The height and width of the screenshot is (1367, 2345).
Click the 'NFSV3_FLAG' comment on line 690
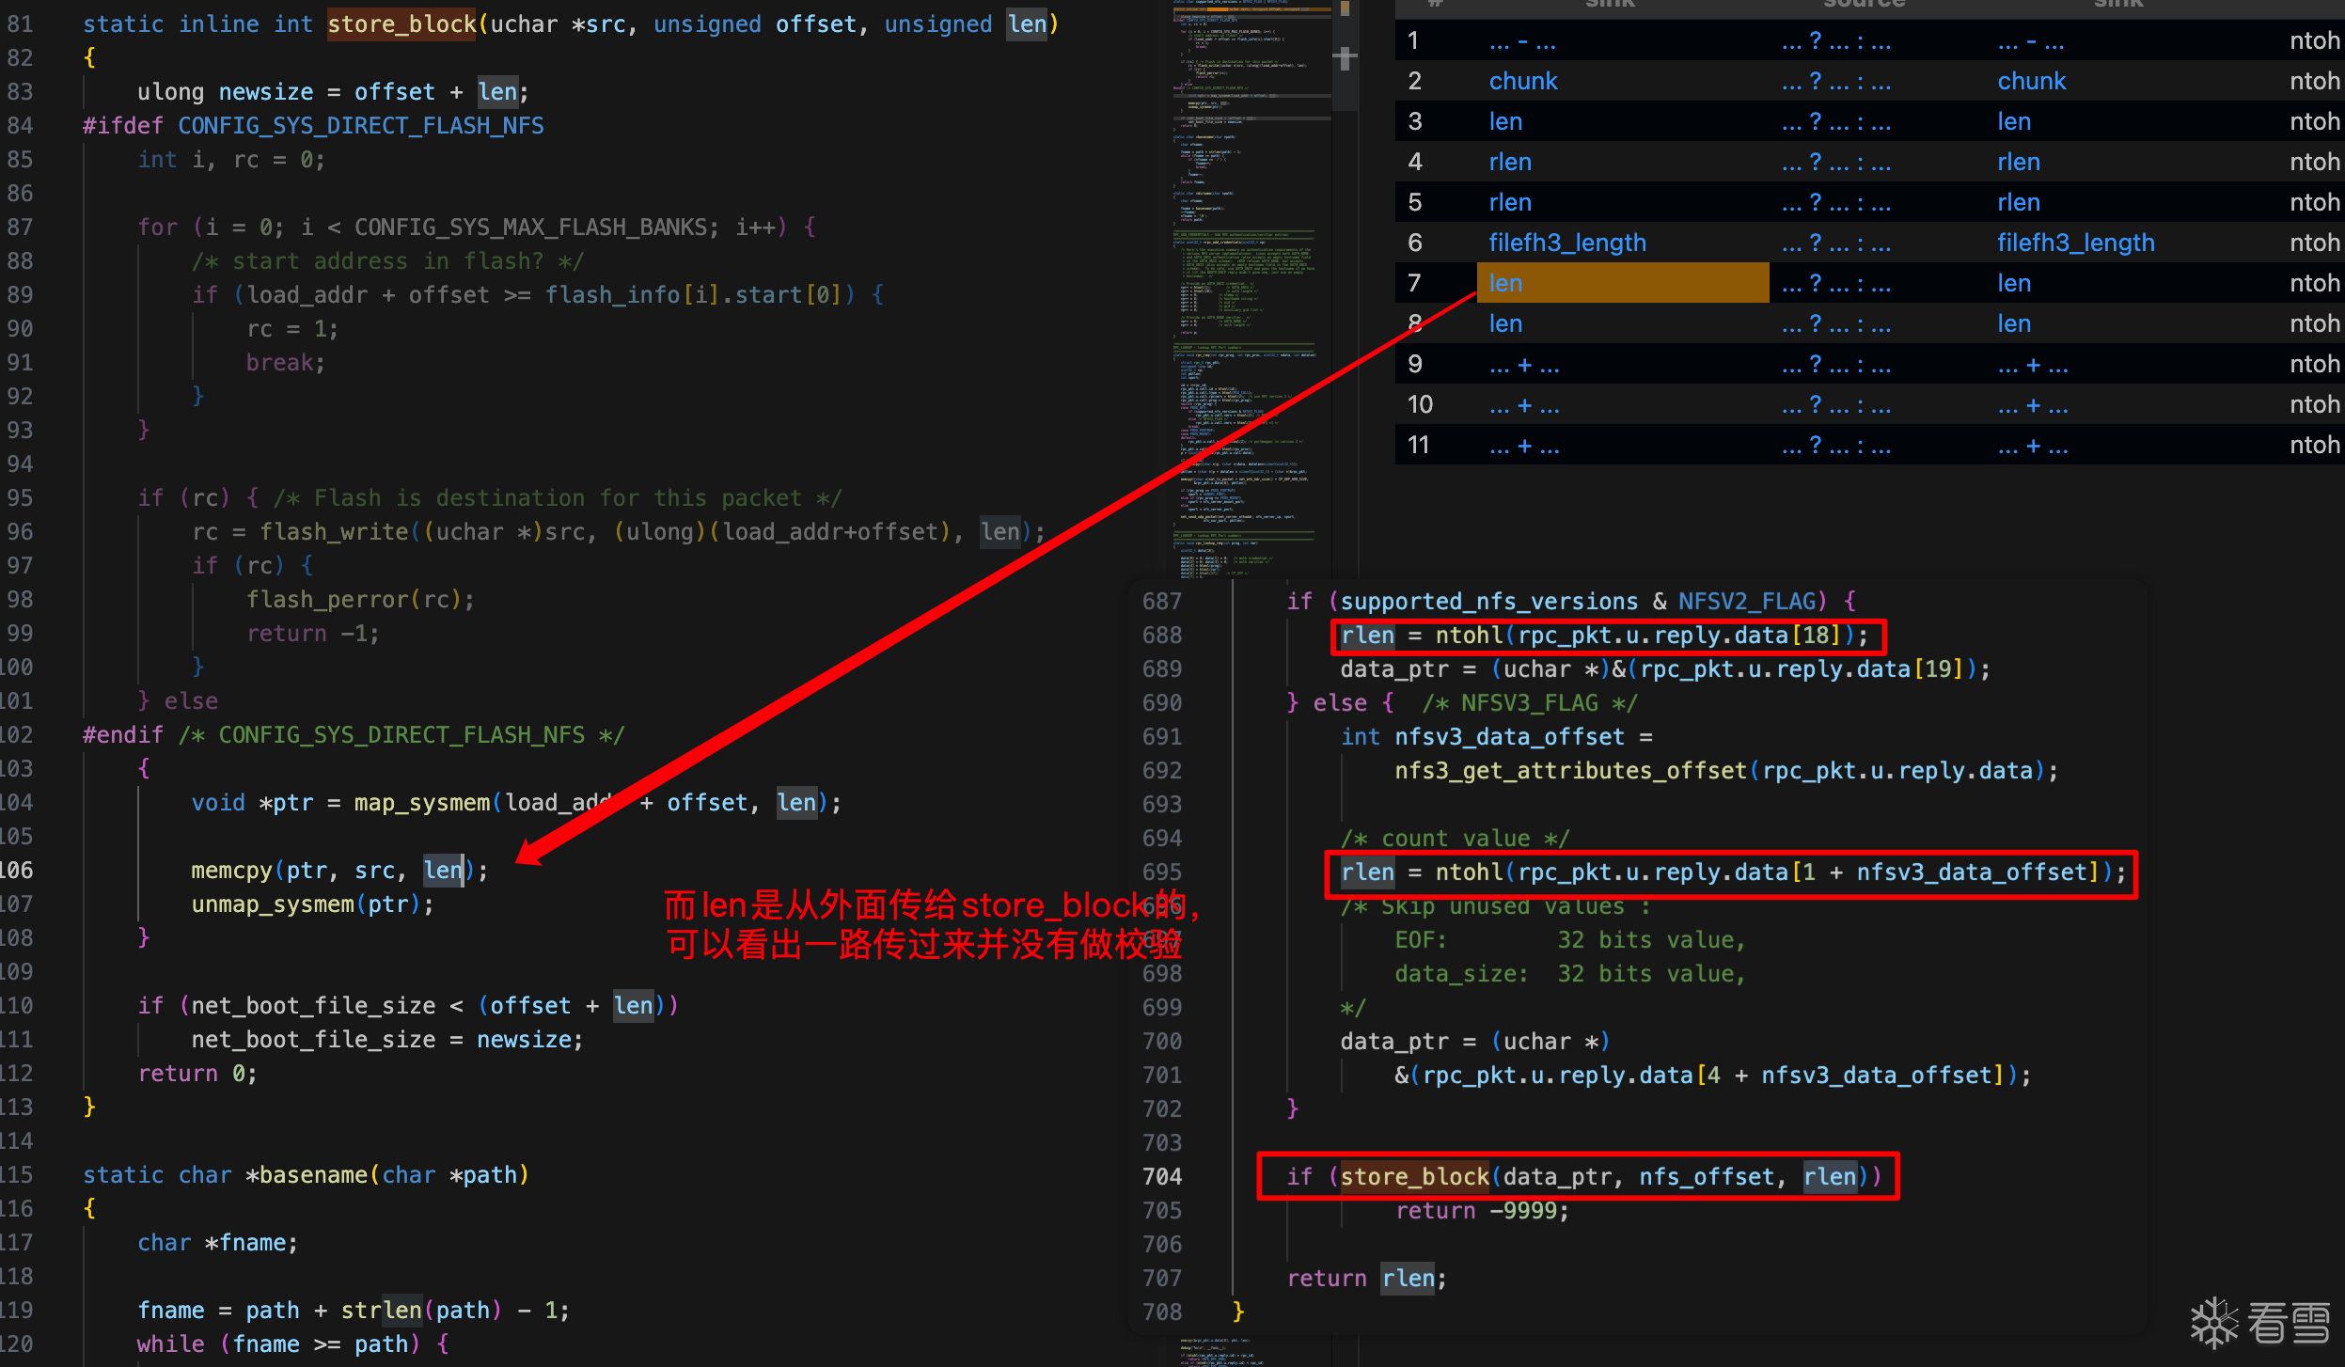click(1529, 703)
